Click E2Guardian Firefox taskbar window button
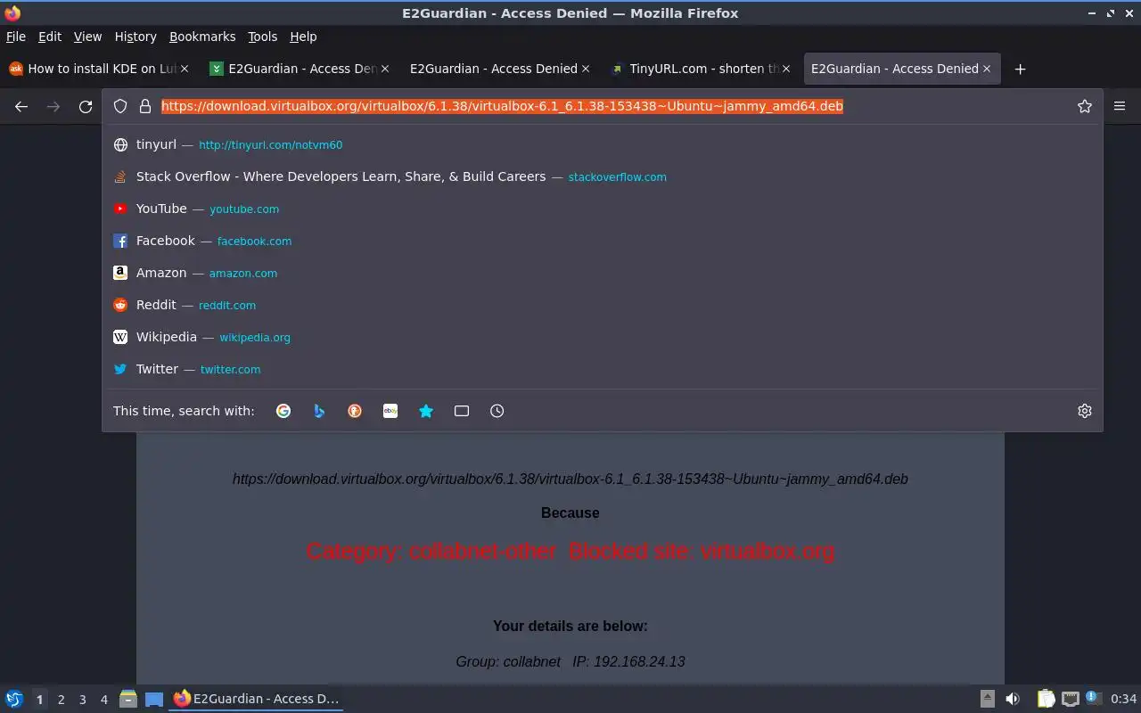 [x=257, y=699]
